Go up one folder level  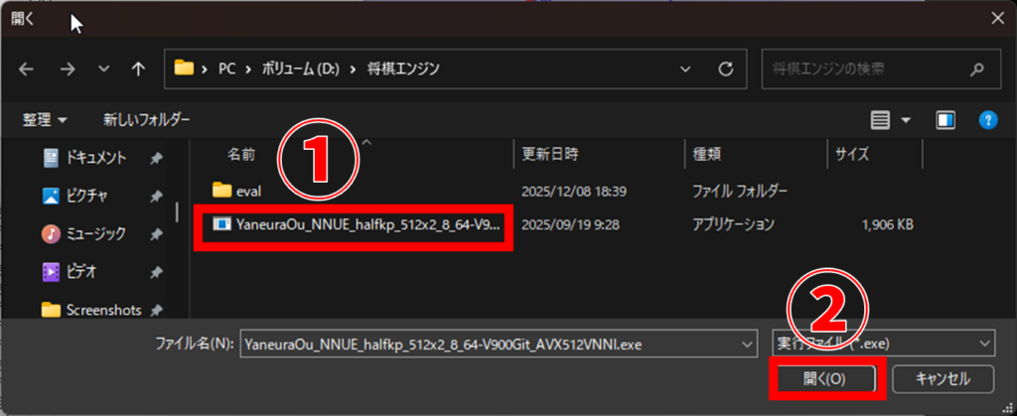coord(138,69)
